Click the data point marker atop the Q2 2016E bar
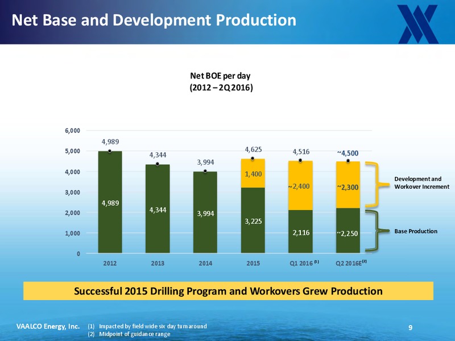 348,161
